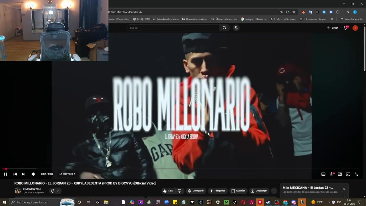Open the YouTube account avatar menu

coord(355,28)
